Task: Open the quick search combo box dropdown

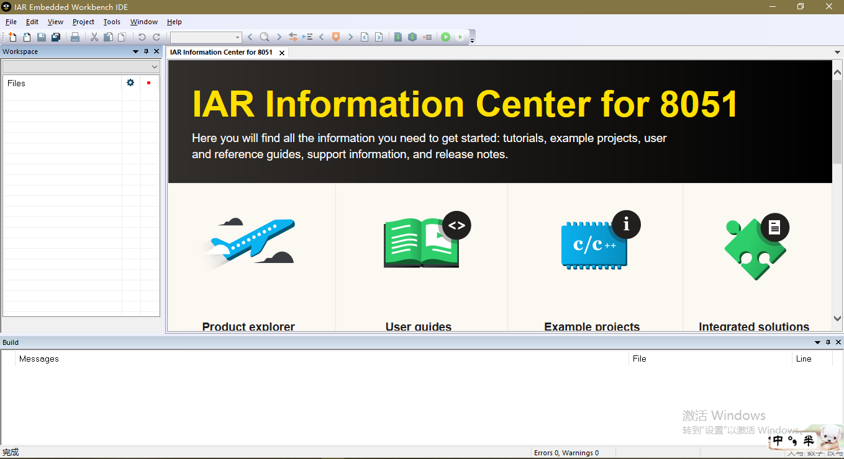Action: (237, 37)
